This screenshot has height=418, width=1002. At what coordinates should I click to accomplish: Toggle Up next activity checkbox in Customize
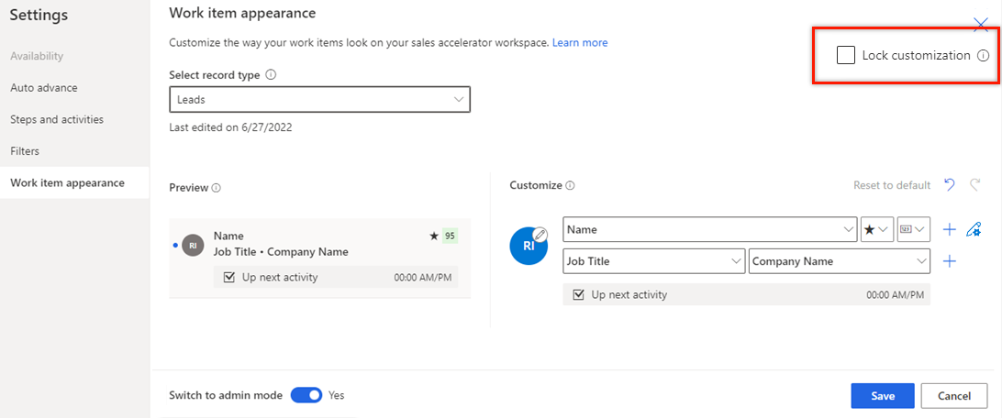click(580, 295)
